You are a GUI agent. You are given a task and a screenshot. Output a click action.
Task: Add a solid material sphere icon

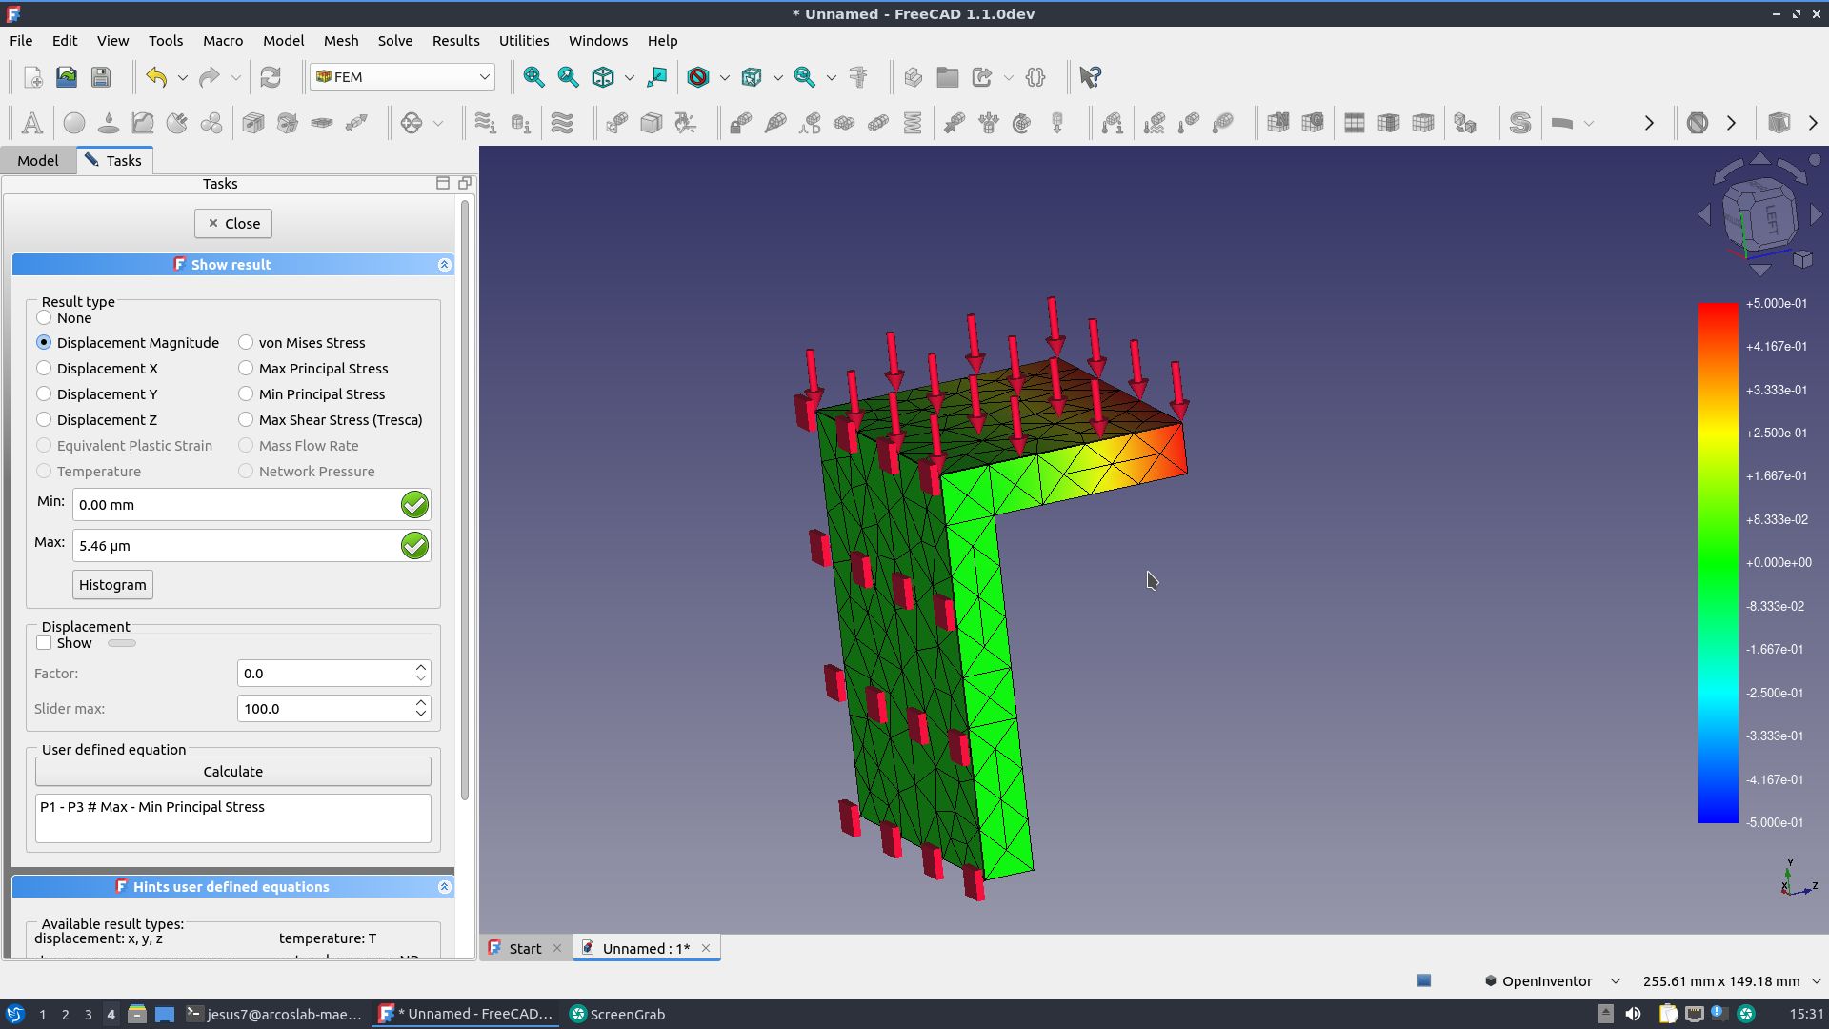tap(74, 123)
